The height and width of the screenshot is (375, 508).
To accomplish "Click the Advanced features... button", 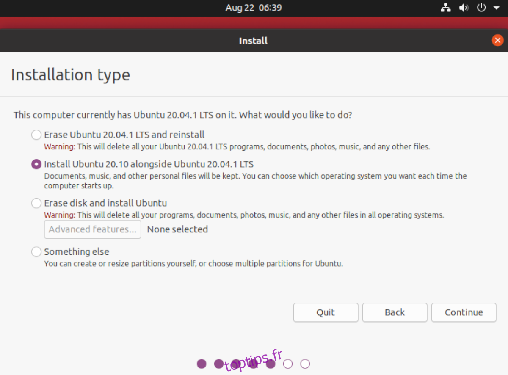I will click(x=93, y=229).
